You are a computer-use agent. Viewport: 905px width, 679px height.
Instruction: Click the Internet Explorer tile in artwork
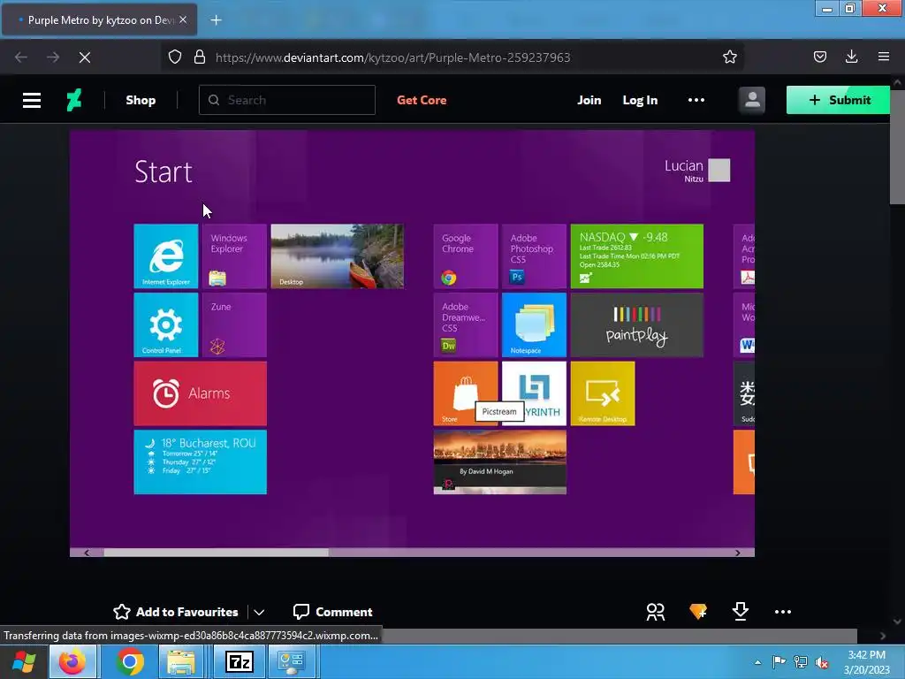(x=165, y=256)
